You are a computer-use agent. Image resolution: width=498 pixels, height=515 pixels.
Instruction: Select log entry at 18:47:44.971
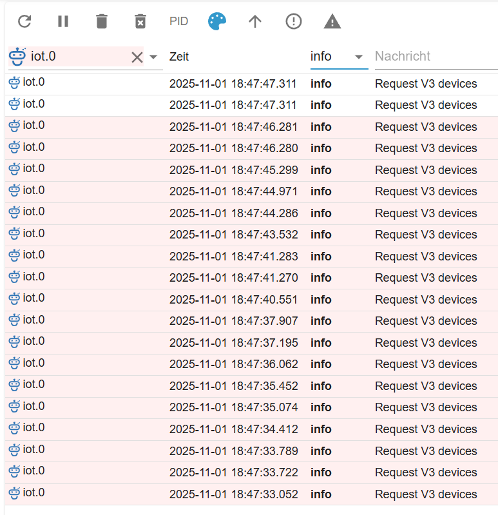coord(251,191)
